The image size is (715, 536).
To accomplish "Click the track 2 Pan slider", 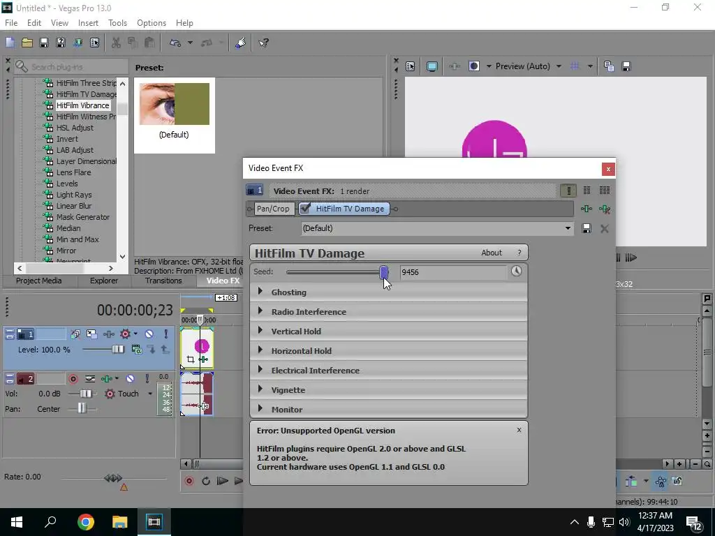I will [82, 408].
